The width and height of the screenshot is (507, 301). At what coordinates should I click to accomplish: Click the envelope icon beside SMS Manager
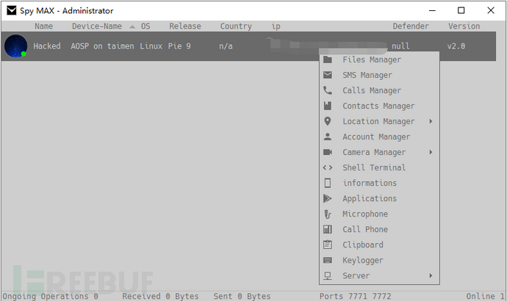[x=328, y=75]
